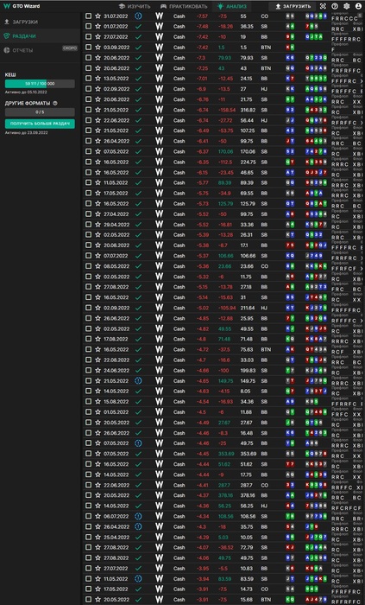Select checkbox on the -6.41 row

click(89, 141)
